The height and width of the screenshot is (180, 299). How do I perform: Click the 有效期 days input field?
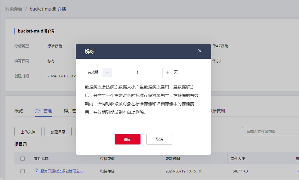pos(137,73)
